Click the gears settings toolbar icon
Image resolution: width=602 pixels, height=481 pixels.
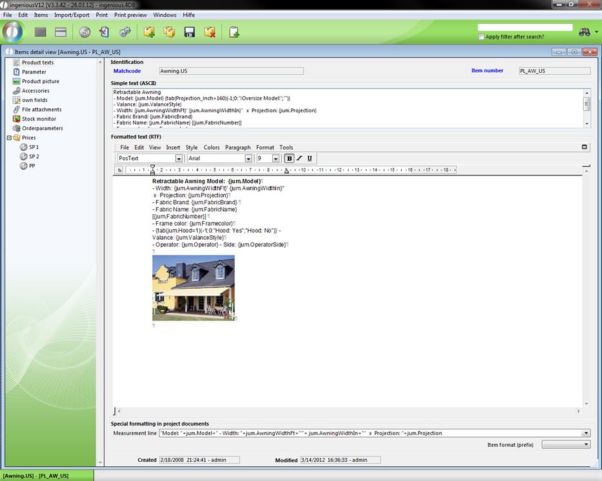pyautogui.click(x=125, y=32)
